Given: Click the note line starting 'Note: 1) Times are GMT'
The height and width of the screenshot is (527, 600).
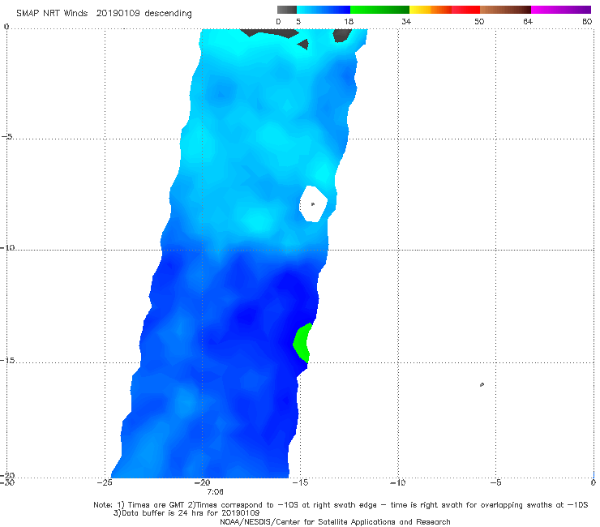Looking at the screenshot, I should tap(341, 505).
